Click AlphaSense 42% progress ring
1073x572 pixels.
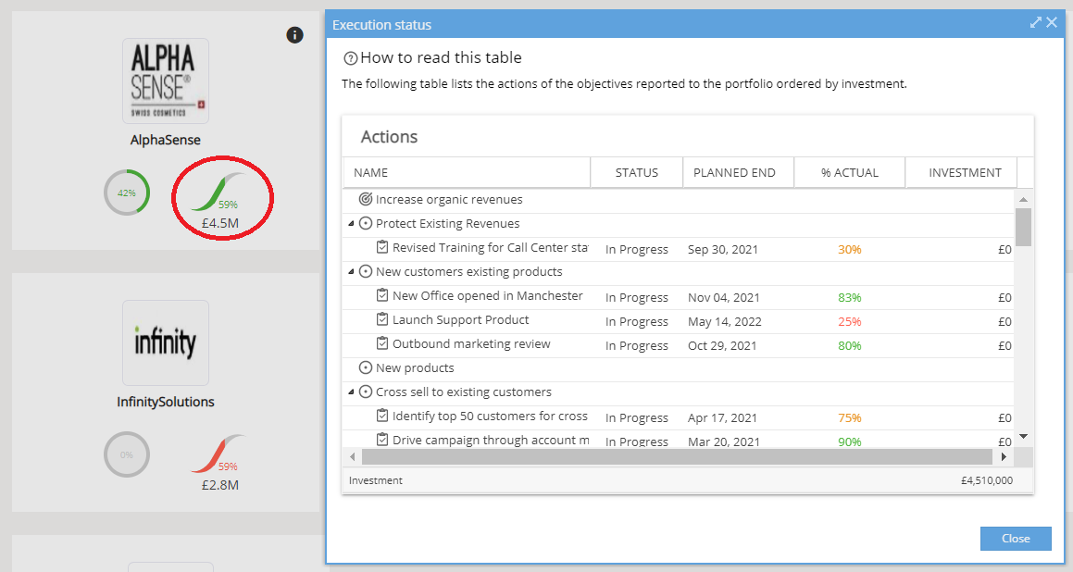click(x=127, y=193)
